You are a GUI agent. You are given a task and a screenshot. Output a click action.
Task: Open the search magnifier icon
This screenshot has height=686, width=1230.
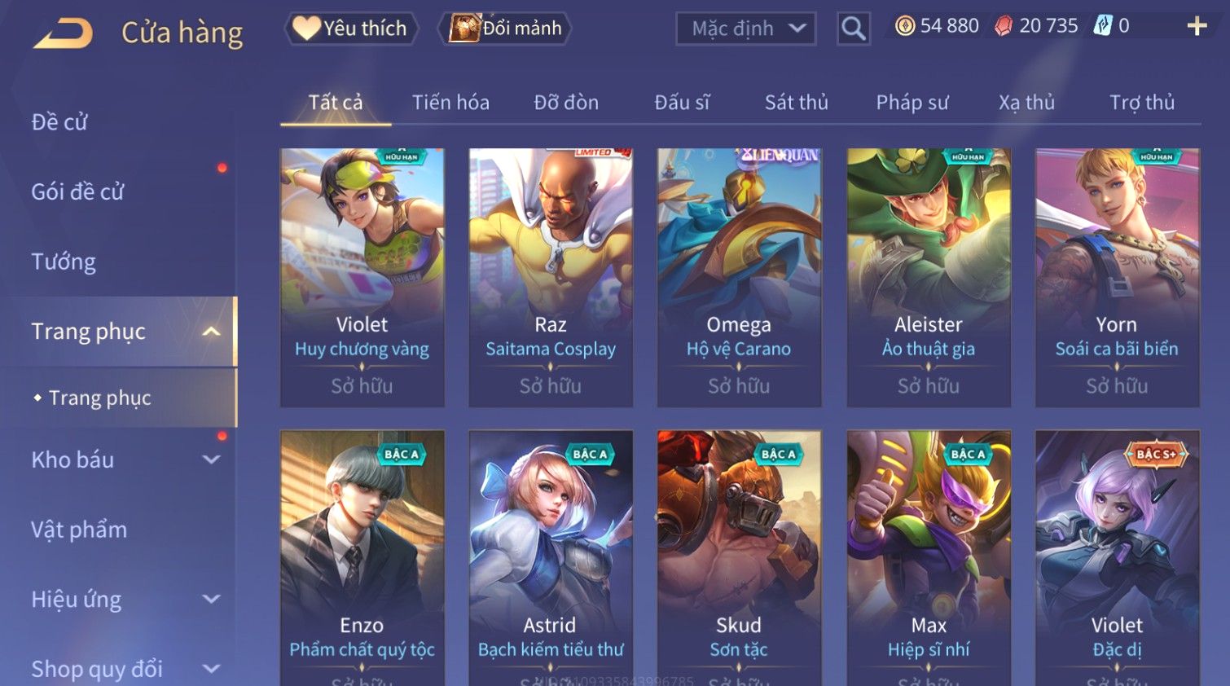(853, 29)
